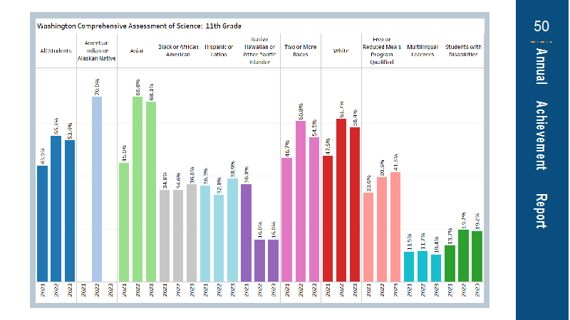Click the Multilingual Learners column header

coord(423,50)
